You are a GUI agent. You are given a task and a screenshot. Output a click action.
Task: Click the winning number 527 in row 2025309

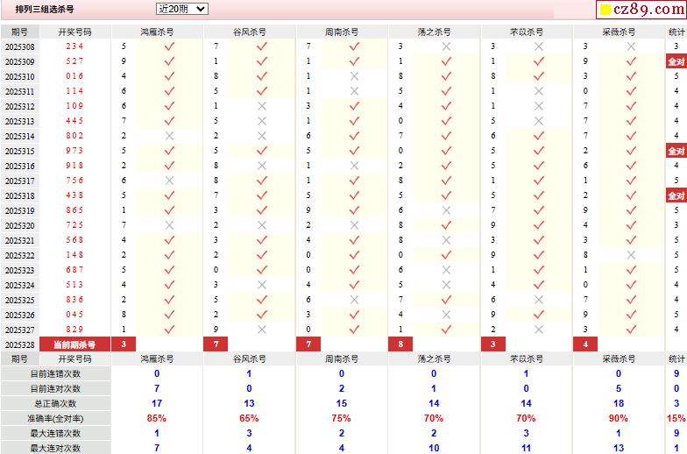74,61
